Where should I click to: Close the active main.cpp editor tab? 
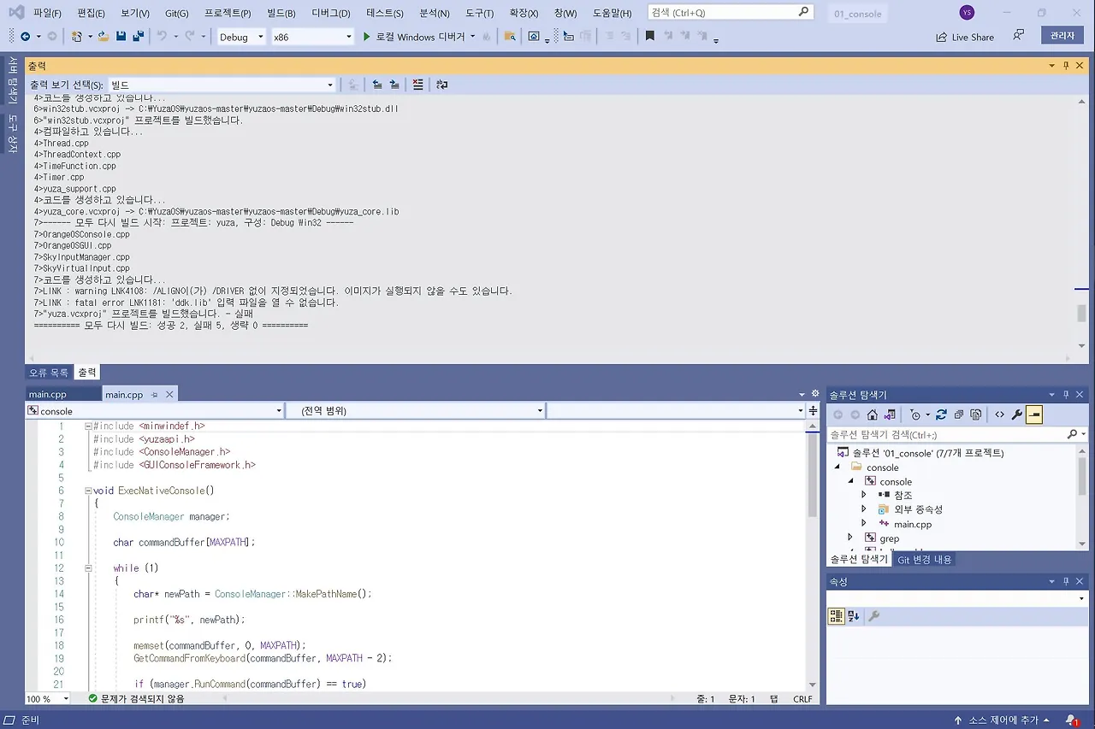pos(169,394)
